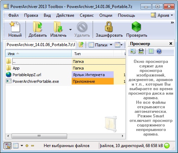Select the parent folder '..' row
The width and height of the screenshot is (178, 153).
[65, 61]
